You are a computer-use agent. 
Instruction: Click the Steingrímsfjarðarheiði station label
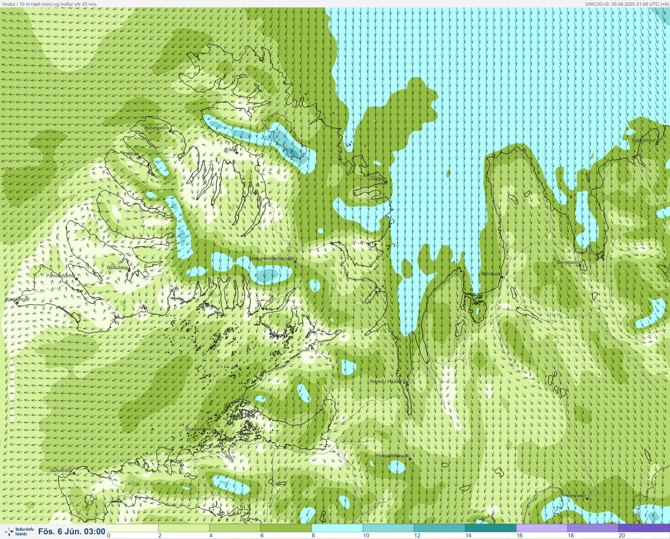272,259
